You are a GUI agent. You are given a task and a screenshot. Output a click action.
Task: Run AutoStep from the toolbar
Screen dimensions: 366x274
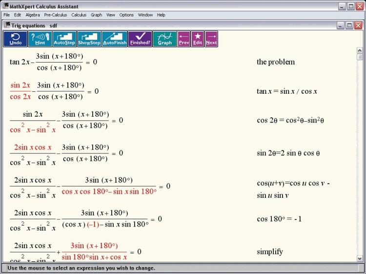(64, 39)
